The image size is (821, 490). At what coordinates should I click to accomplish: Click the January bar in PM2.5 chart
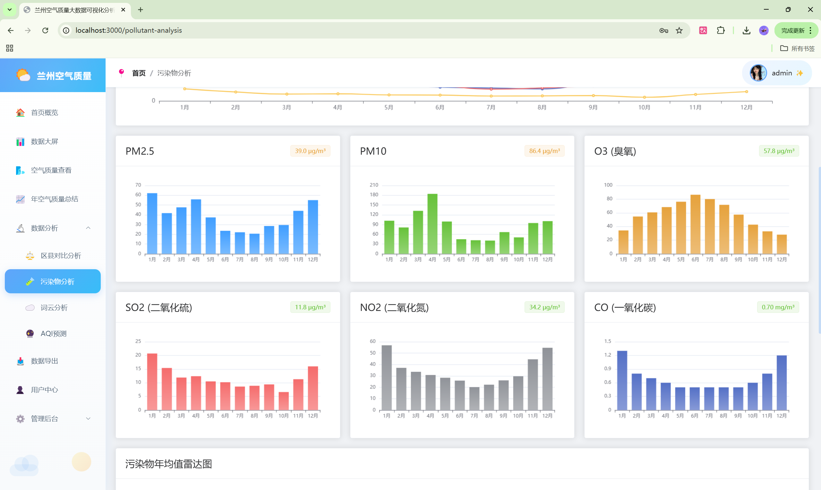pyautogui.click(x=152, y=223)
